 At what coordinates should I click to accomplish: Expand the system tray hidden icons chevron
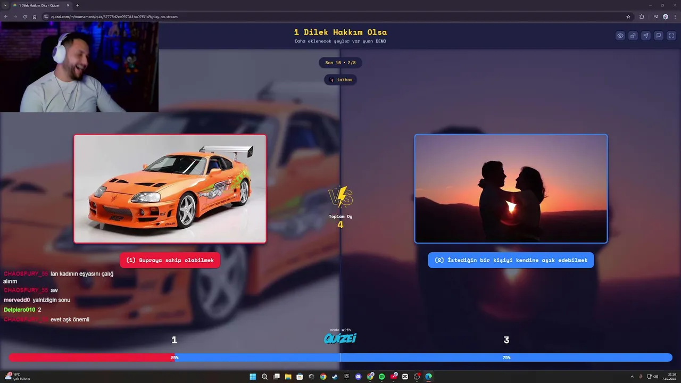(x=632, y=377)
